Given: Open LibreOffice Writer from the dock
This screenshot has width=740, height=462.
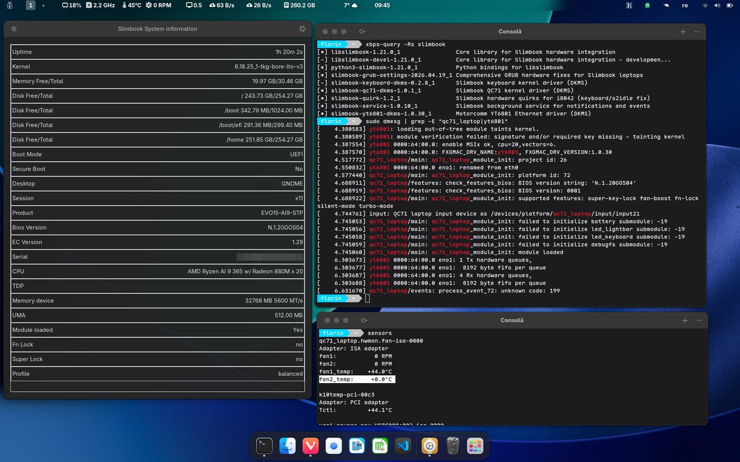Looking at the screenshot, I should [356, 445].
